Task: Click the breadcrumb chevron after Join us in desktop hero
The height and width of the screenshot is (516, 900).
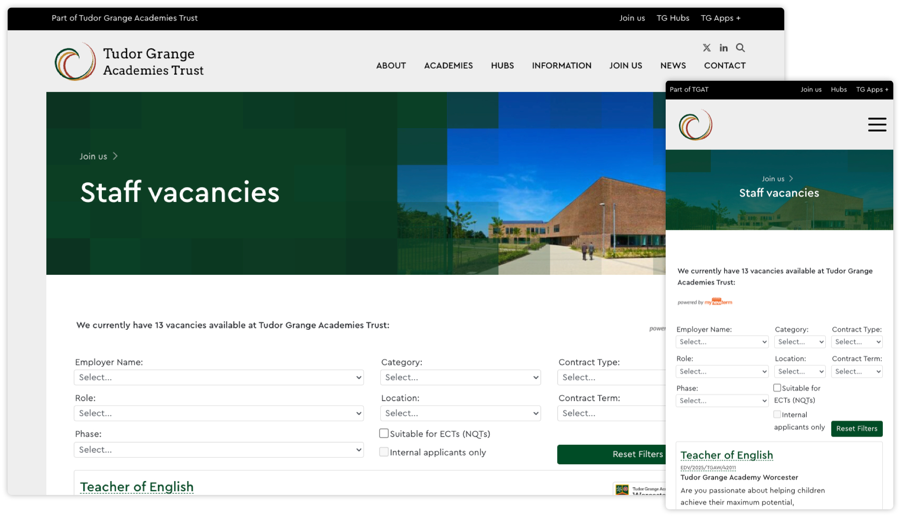Action: 115,157
